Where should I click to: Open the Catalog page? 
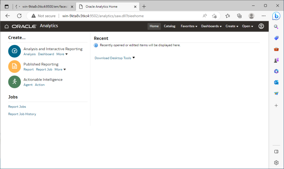tap(169, 26)
